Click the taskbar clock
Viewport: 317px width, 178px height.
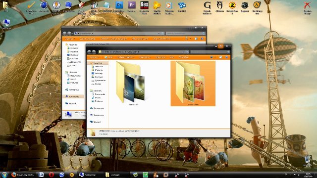tap(308, 175)
